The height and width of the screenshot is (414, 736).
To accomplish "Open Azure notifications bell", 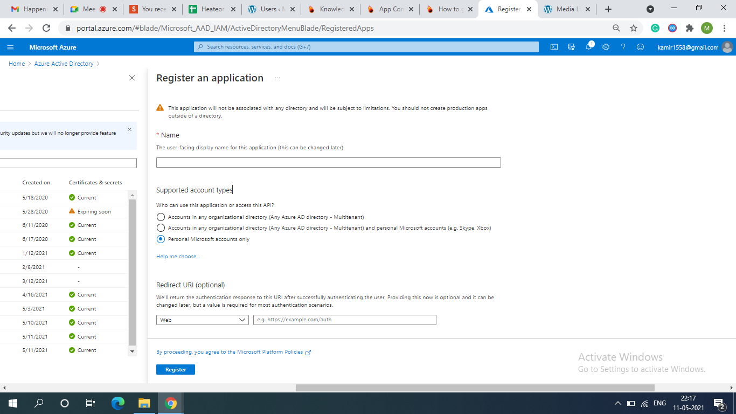I will point(589,47).
